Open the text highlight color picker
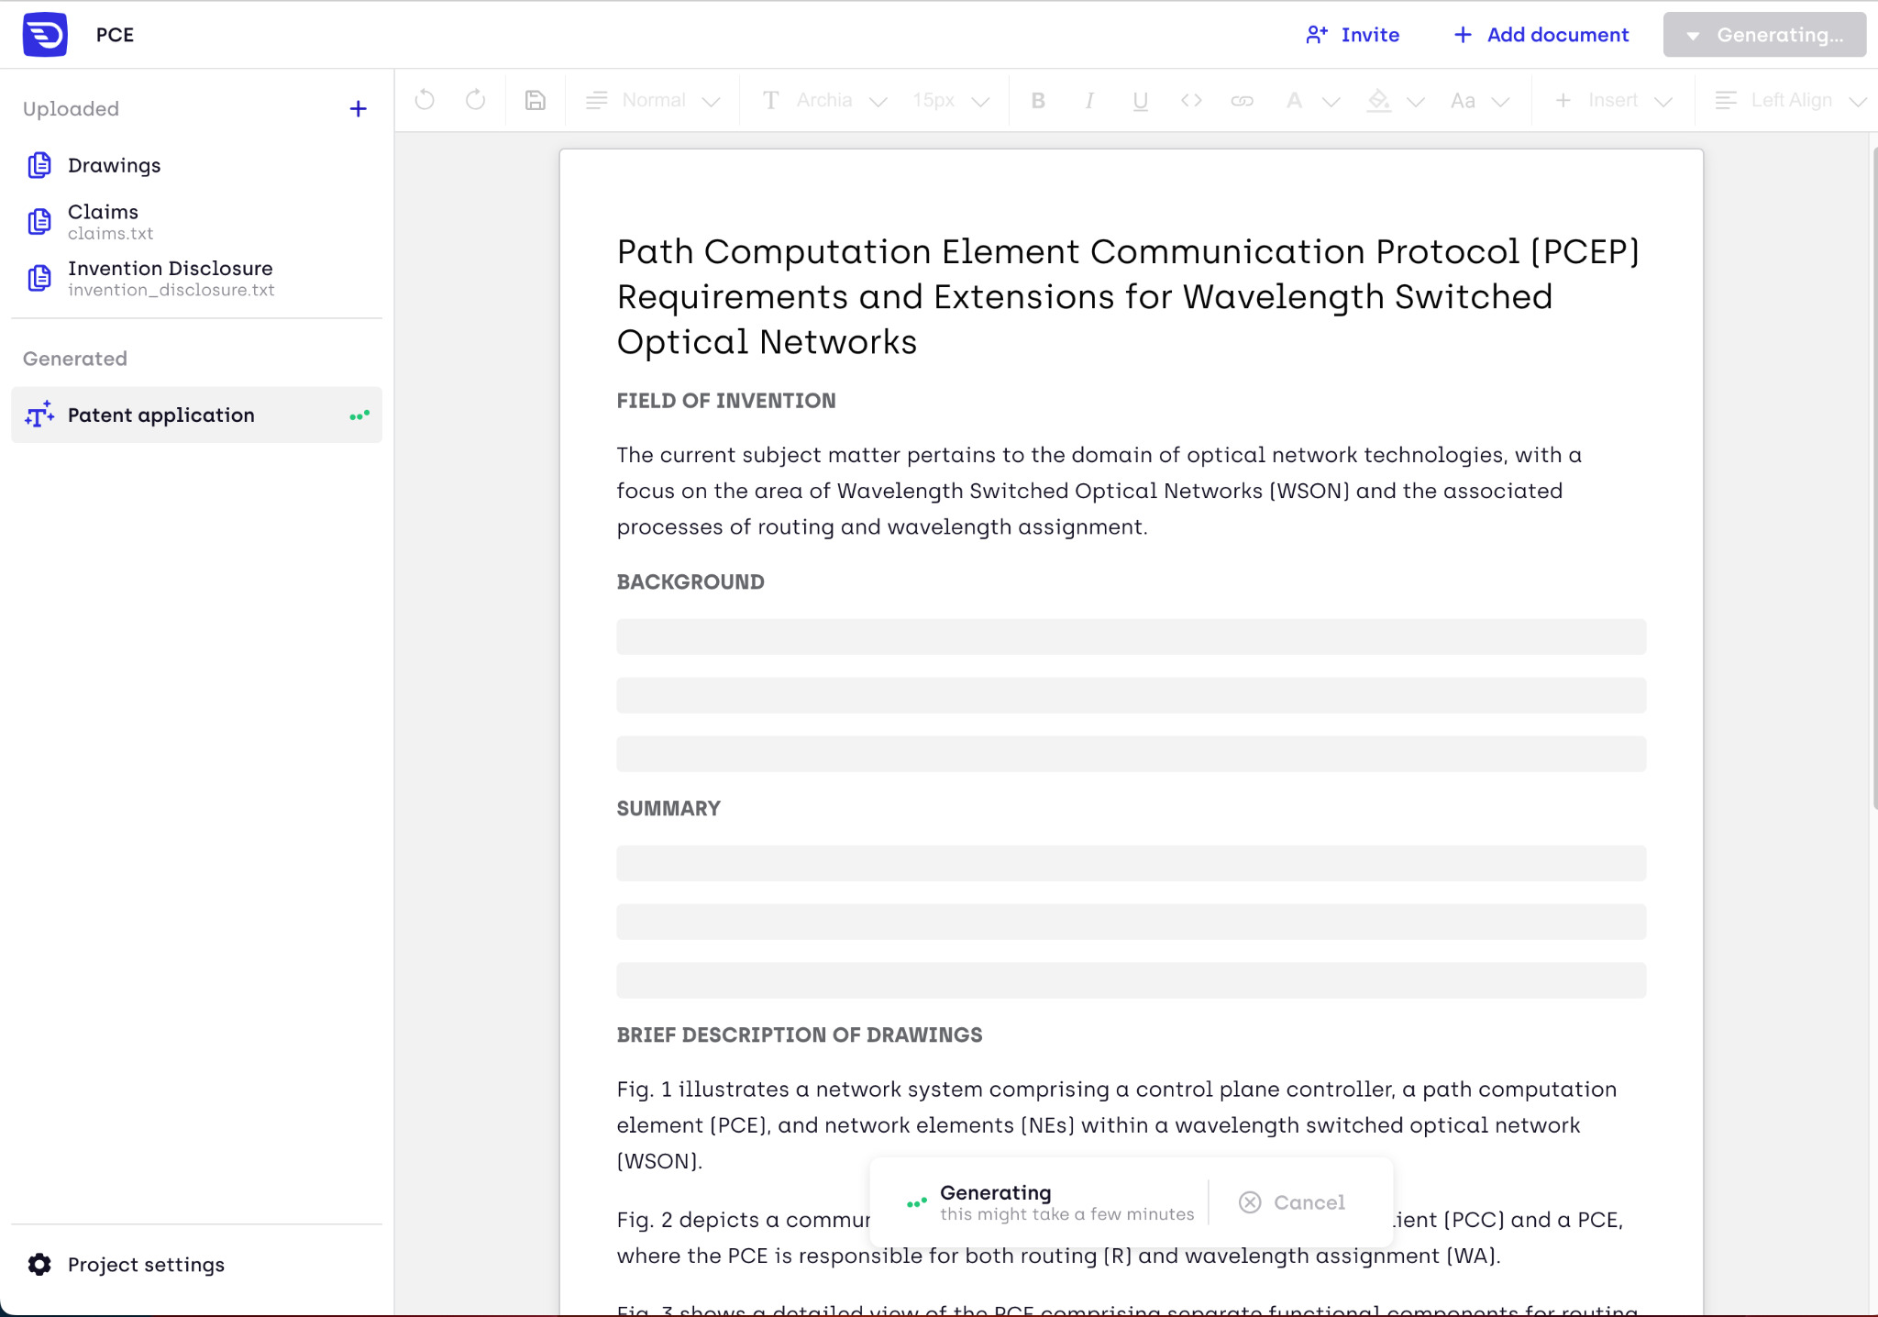This screenshot has height=1317, width=1878. point(1379,101)
